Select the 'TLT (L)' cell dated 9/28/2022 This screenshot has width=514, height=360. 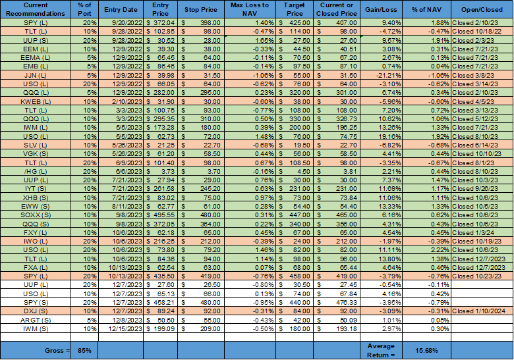(x=36, y=32)
